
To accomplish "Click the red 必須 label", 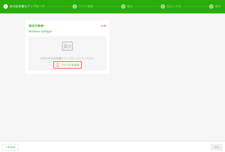I will click(x=103, y=26).
